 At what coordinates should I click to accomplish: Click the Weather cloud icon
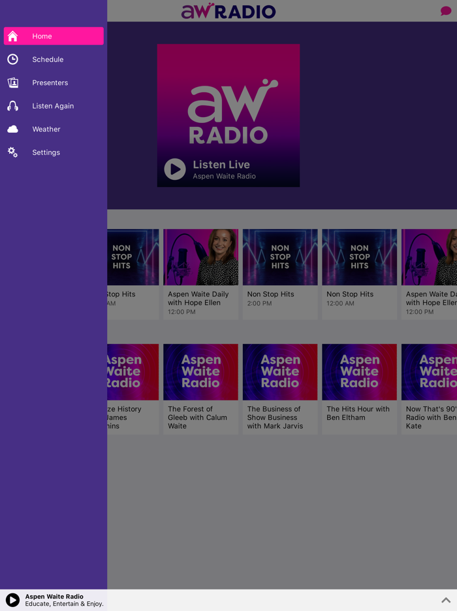point(12,129)
